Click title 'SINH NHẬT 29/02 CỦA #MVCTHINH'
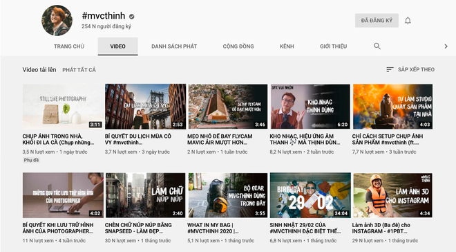456x252 pixels. [305, 228]
